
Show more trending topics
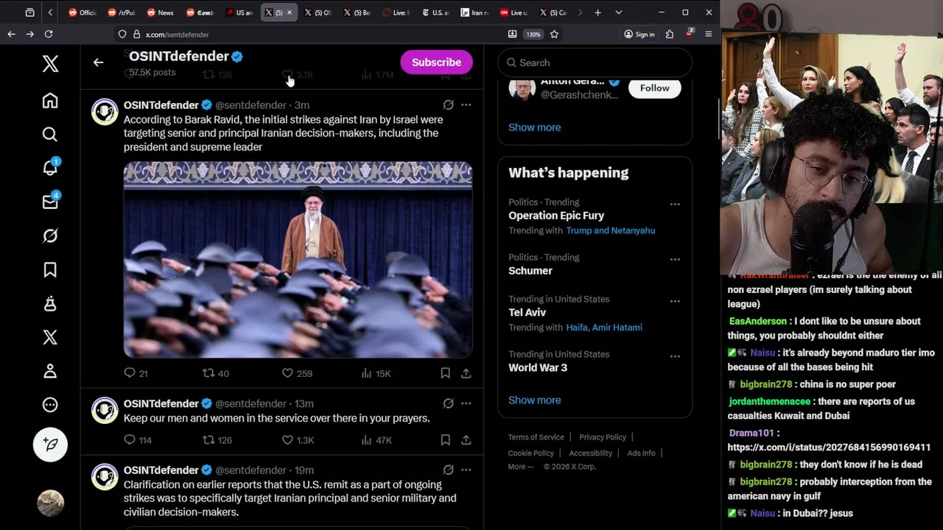tap(534, 400)
